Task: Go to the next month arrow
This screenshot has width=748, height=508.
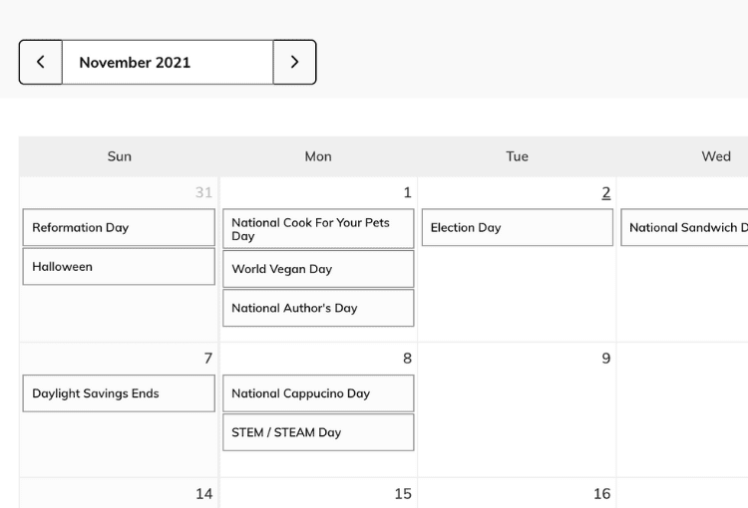Action: (294, 62)
